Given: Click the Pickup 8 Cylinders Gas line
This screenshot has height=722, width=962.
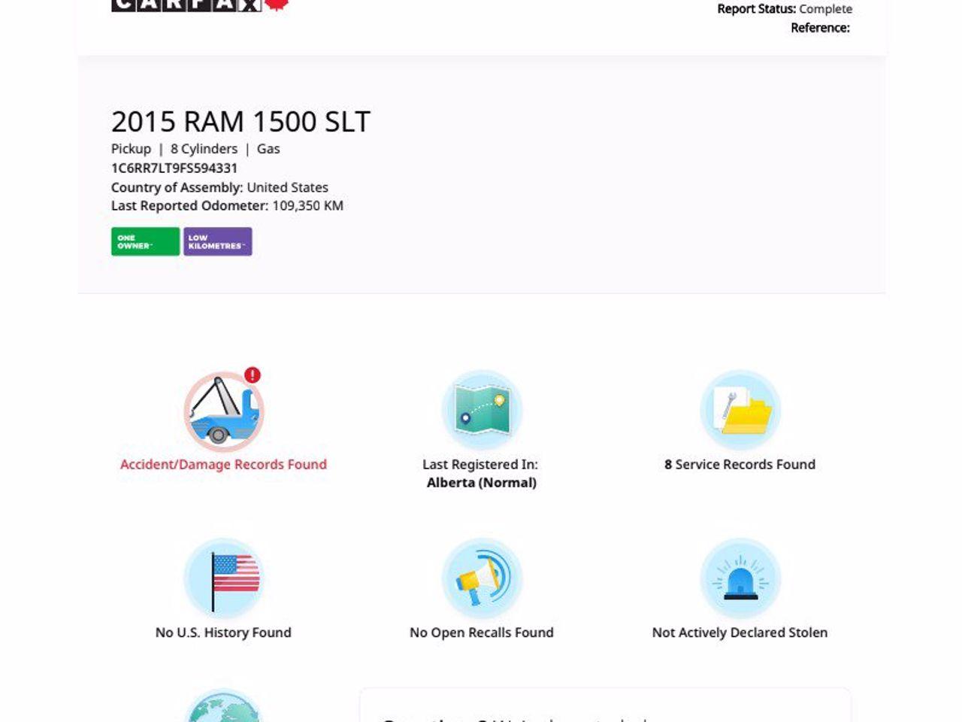Looking at the screenshot, I should (195, 149).
